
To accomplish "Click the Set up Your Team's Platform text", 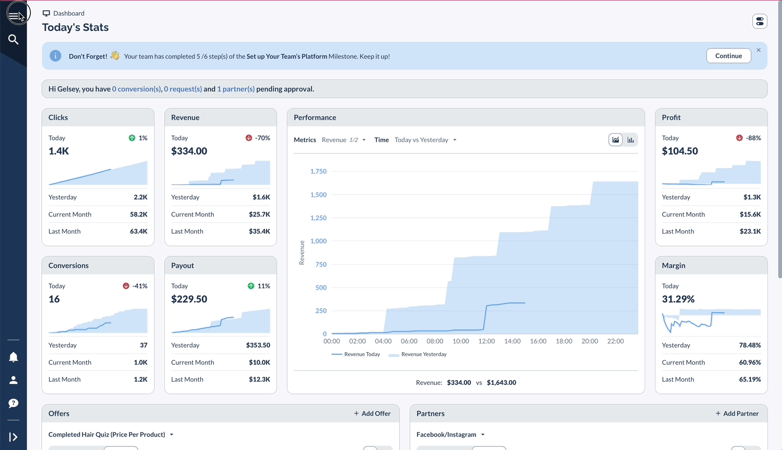I will point(287,56).
